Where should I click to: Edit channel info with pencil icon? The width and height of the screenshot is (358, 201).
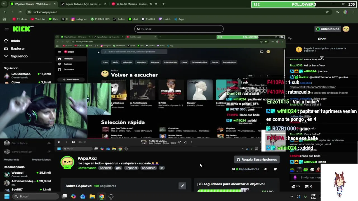point(182,186)
